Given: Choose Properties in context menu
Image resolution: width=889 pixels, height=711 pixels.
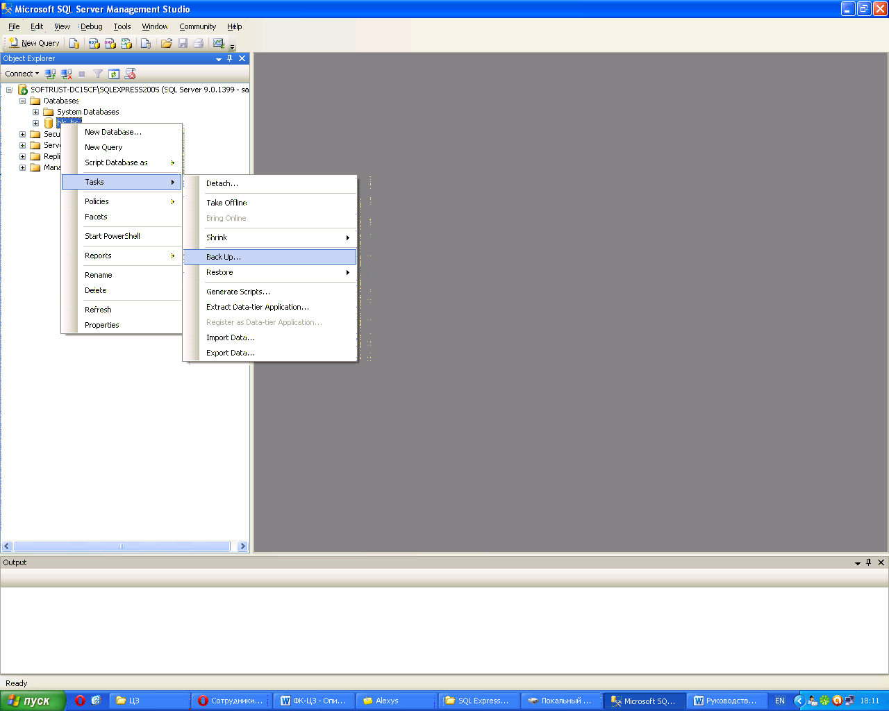Looking at the screenshot, I should [122, 325].
